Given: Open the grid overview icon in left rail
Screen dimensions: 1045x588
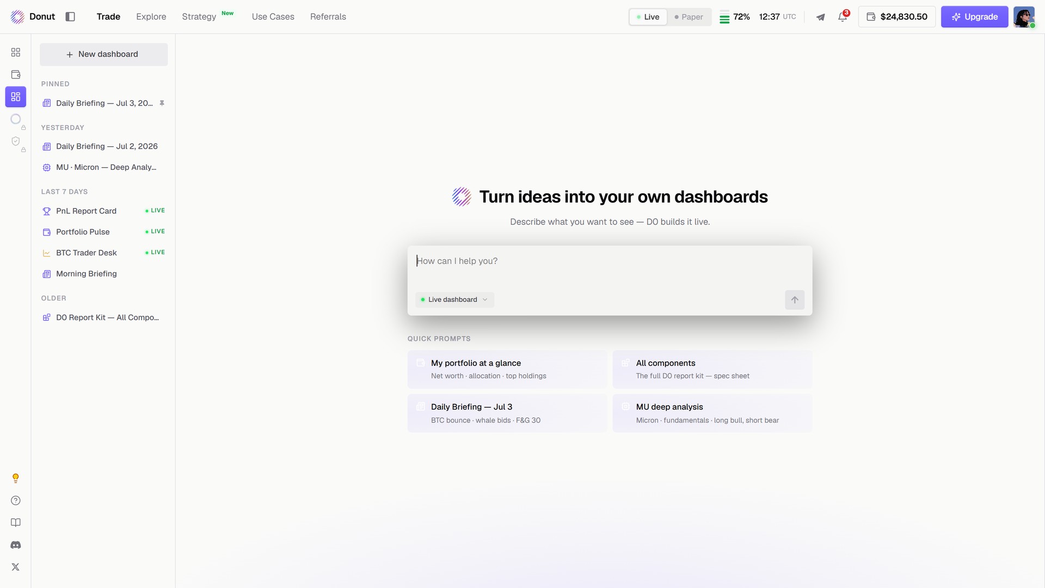Looking at the screenshot, I should coord(16,52).
